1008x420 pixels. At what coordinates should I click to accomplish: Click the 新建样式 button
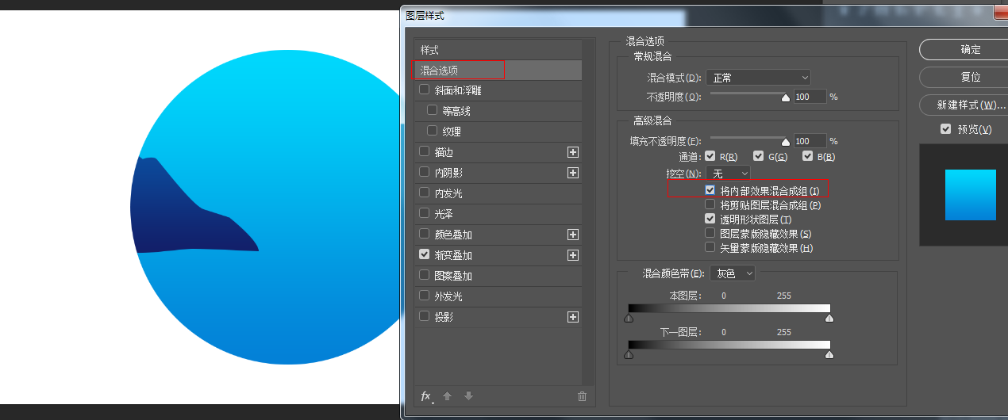click(966, 105)
